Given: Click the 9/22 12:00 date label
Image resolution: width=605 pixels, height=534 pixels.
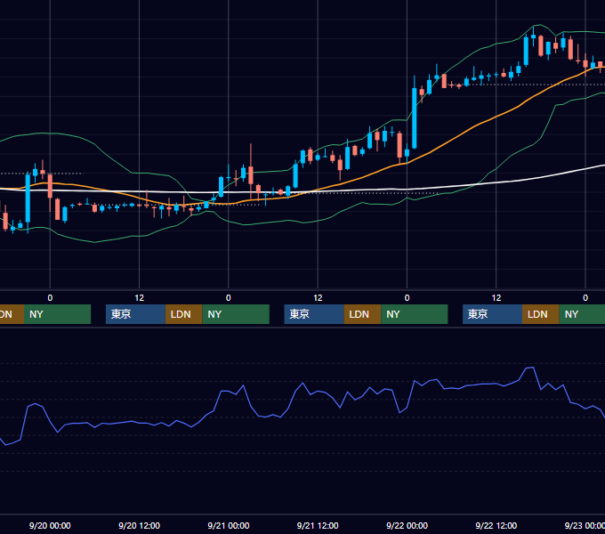Looking at the screenshot, I should click(x=496, y=525).
